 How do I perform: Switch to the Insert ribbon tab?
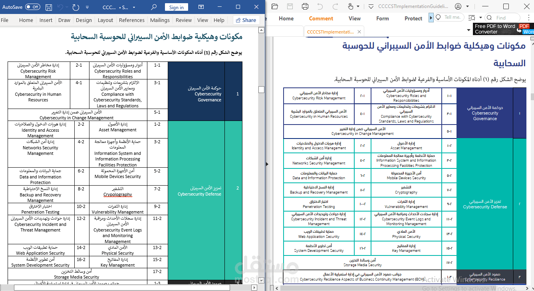46,20
